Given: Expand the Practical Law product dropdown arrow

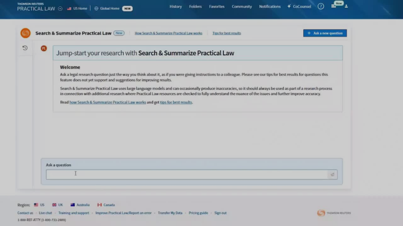Looking at the screenshot, I should (60, 9).
